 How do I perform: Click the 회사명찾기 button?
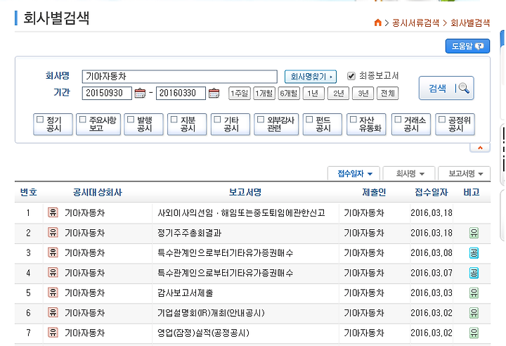pos(311,77)
